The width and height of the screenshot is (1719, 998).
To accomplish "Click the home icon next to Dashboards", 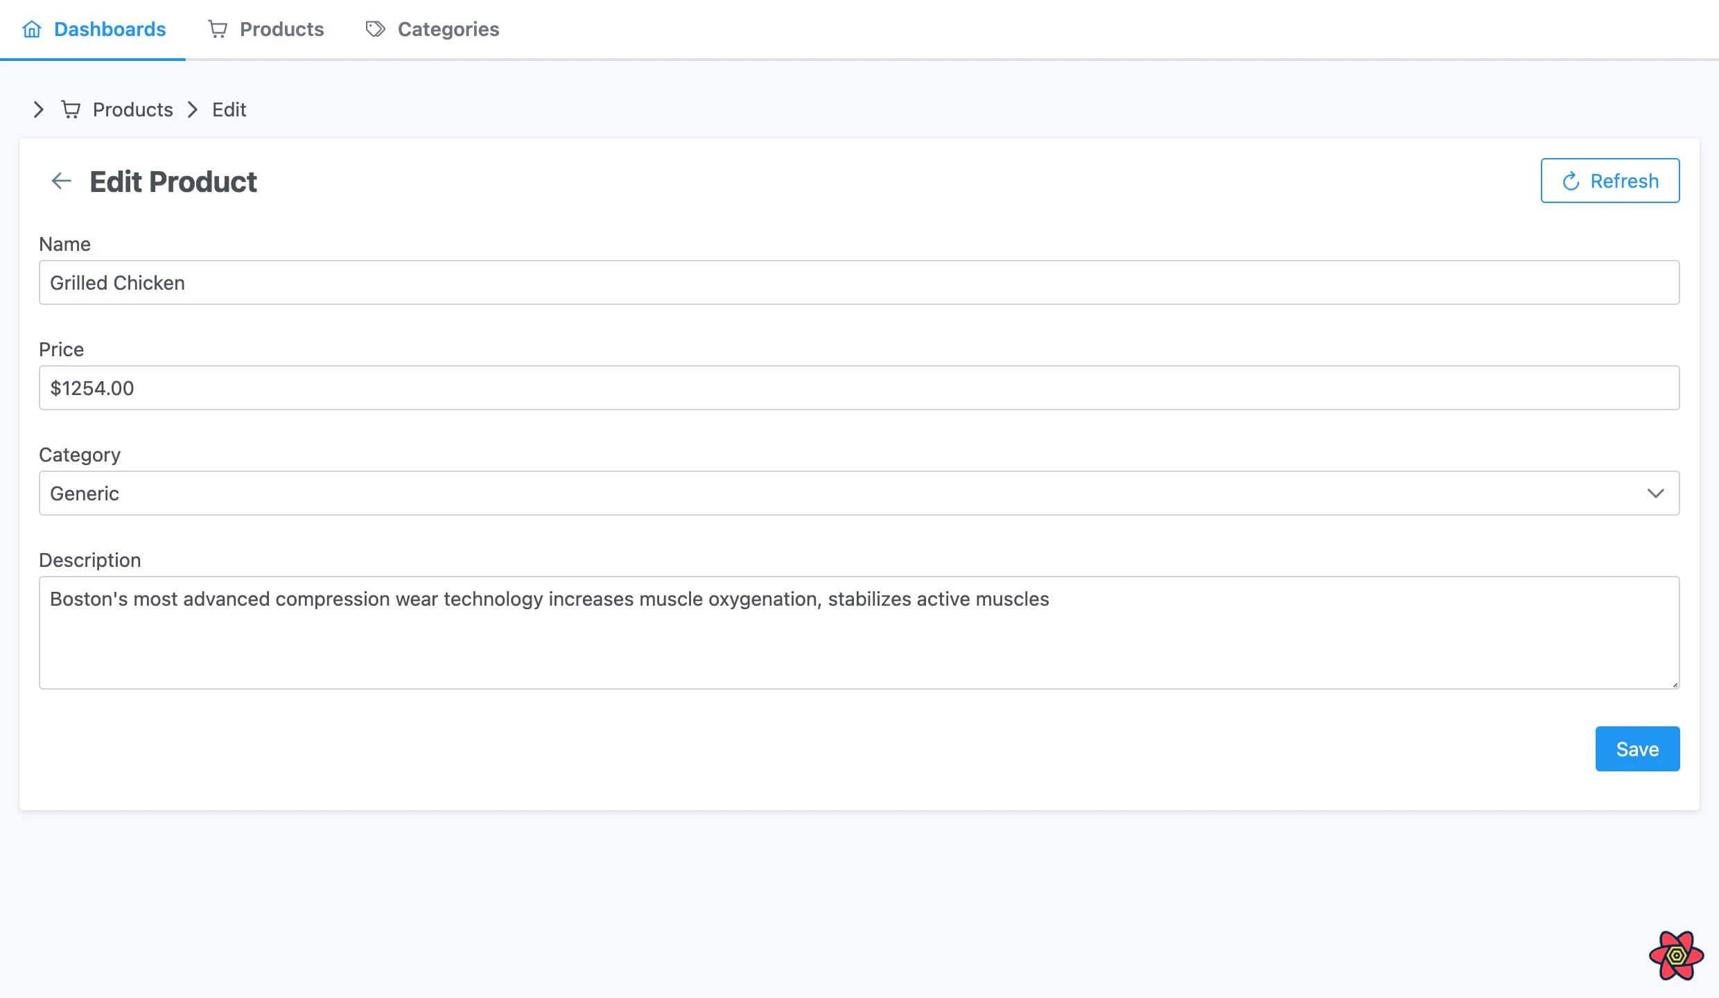I will 32,29.
